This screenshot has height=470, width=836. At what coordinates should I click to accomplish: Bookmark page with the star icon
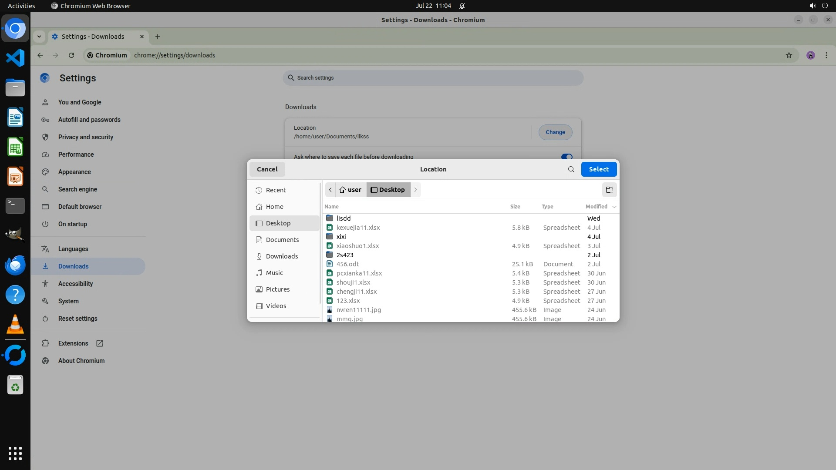pos(789,55)
